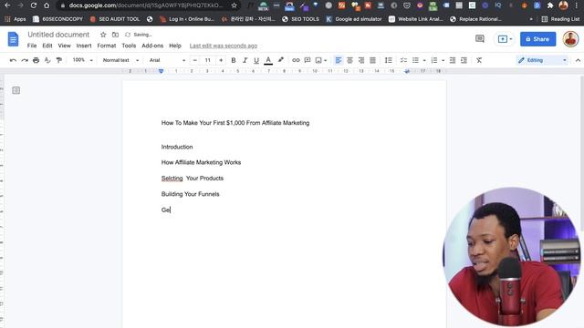Select justify alignment
Viewport: 584px width, 328px height.
click(372, 60)
